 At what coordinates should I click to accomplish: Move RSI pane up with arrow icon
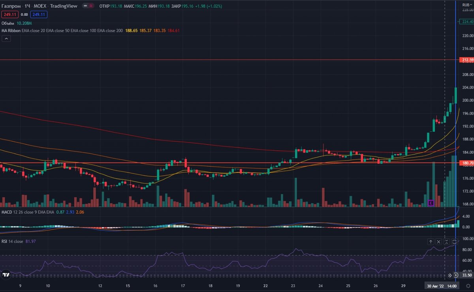coord(431,241)
